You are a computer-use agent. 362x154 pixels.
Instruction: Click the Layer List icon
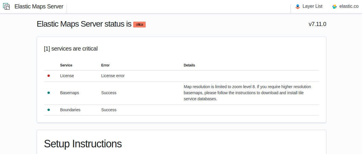298,7
